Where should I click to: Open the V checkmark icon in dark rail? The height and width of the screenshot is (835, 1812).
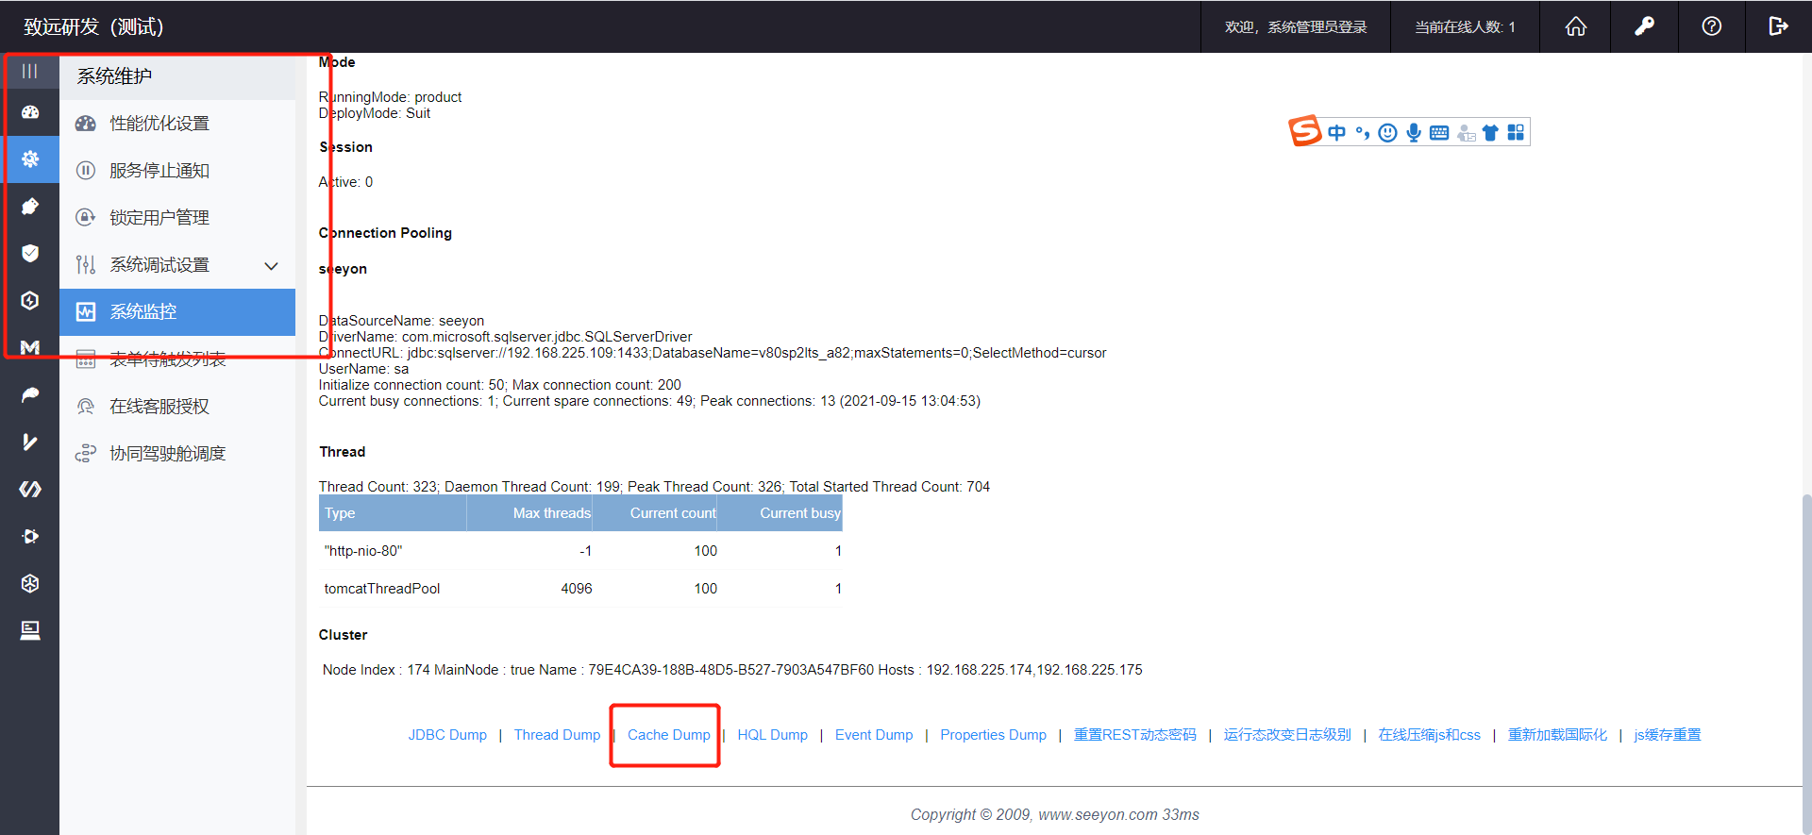click(30, 442)
